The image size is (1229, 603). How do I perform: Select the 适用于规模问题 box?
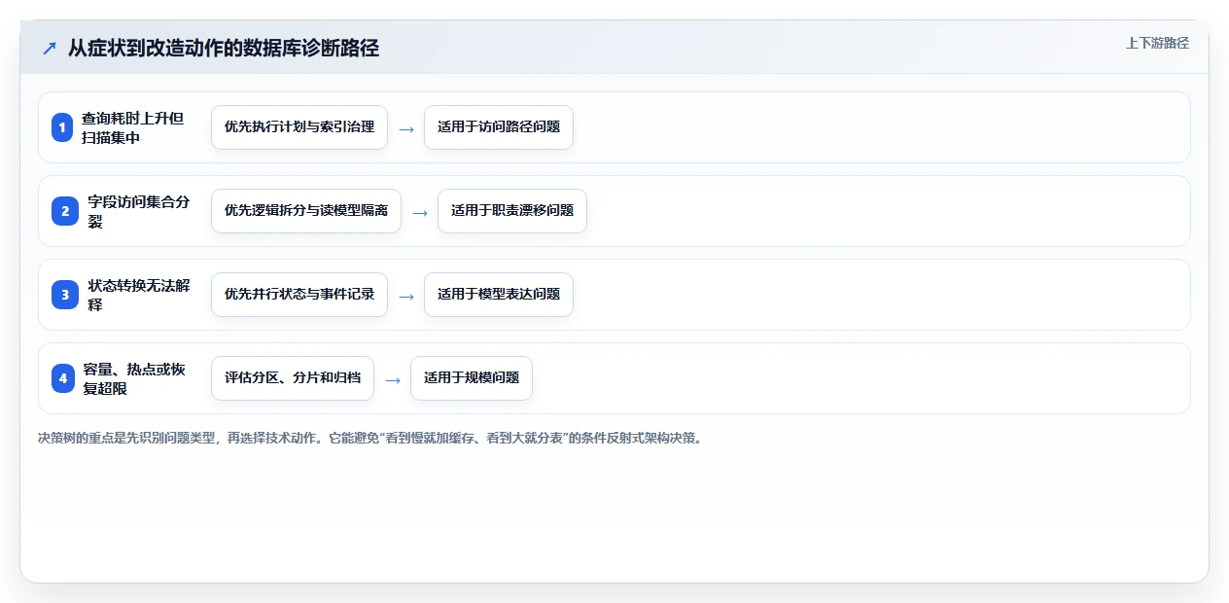click(x=472, y=378)
